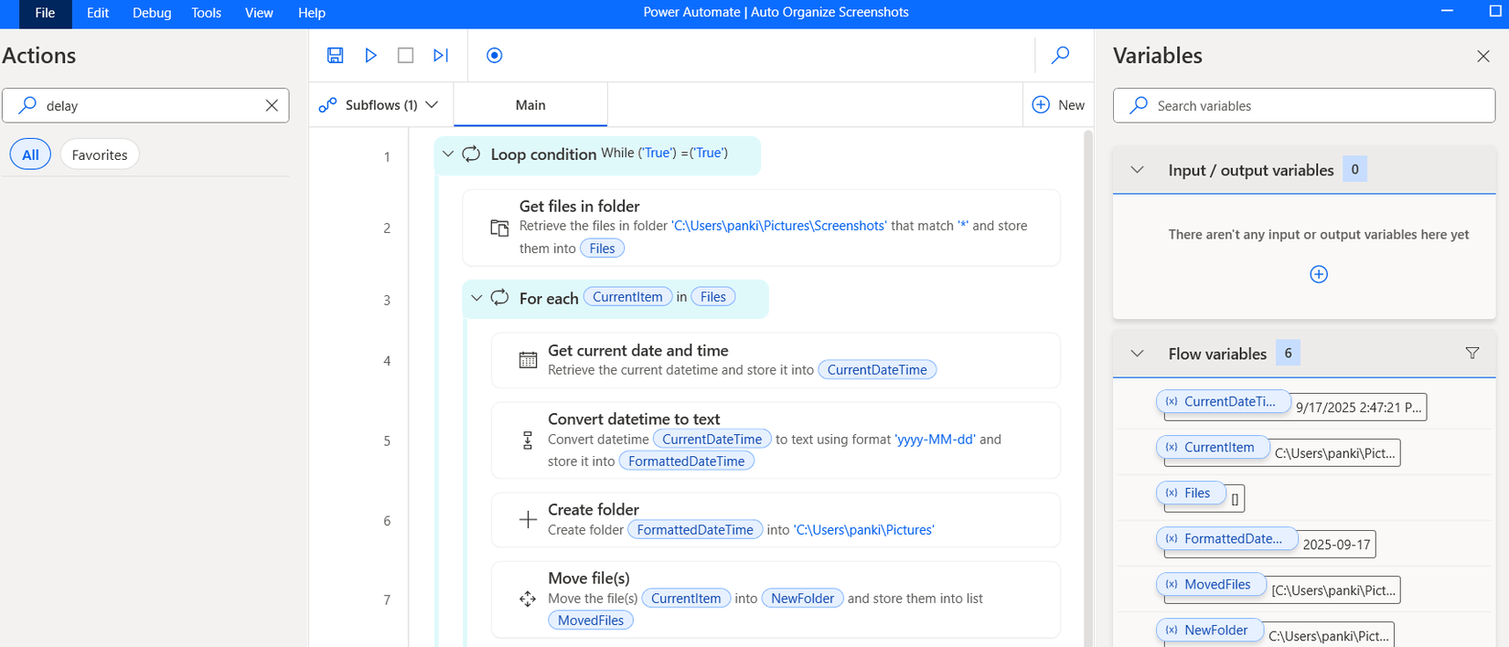Collapse the Loop condition block

pyautogui.click(x=448, y=154)
